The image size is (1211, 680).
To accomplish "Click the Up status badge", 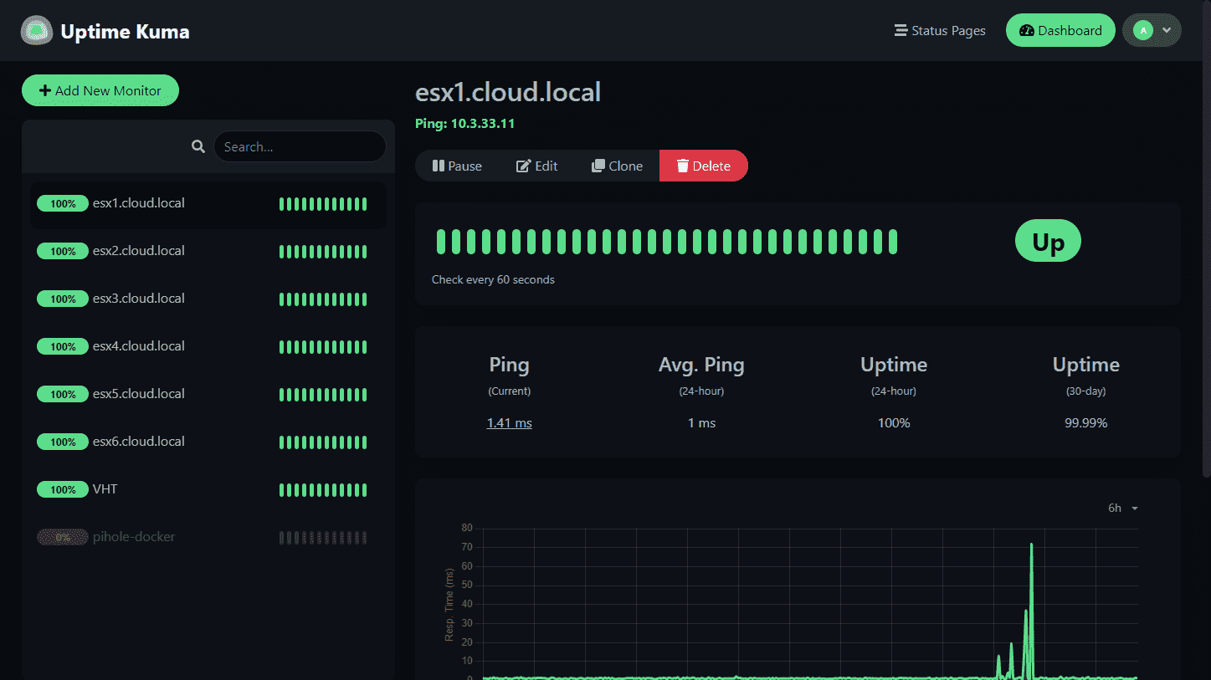I will coord(1047,241).
